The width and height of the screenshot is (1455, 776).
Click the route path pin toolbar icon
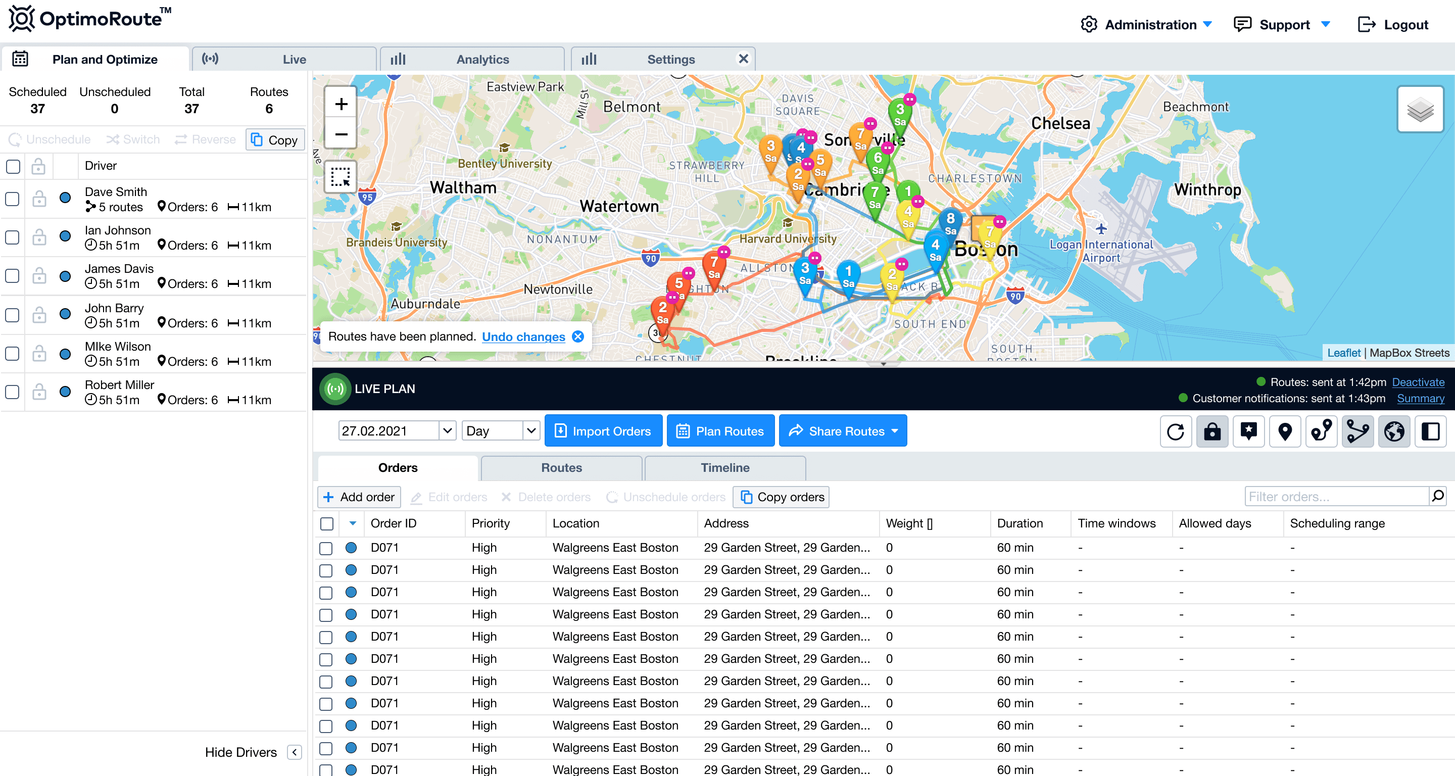[x=1321, y=432]
